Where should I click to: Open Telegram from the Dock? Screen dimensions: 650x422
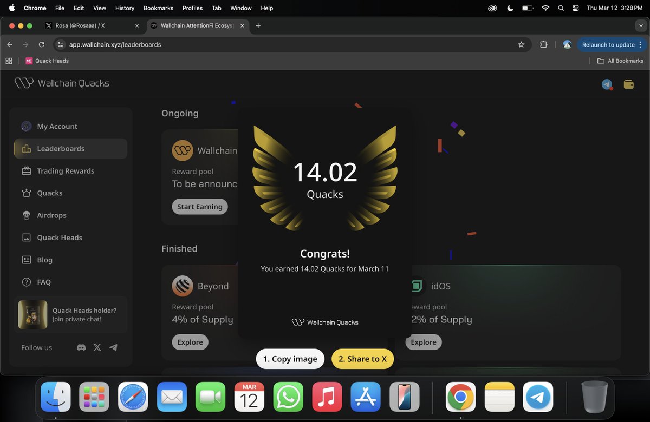click(538, 397)
